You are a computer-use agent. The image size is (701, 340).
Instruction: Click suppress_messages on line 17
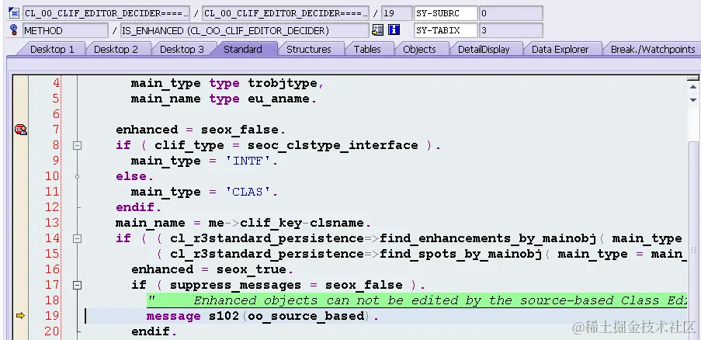[x=235, y=285]
